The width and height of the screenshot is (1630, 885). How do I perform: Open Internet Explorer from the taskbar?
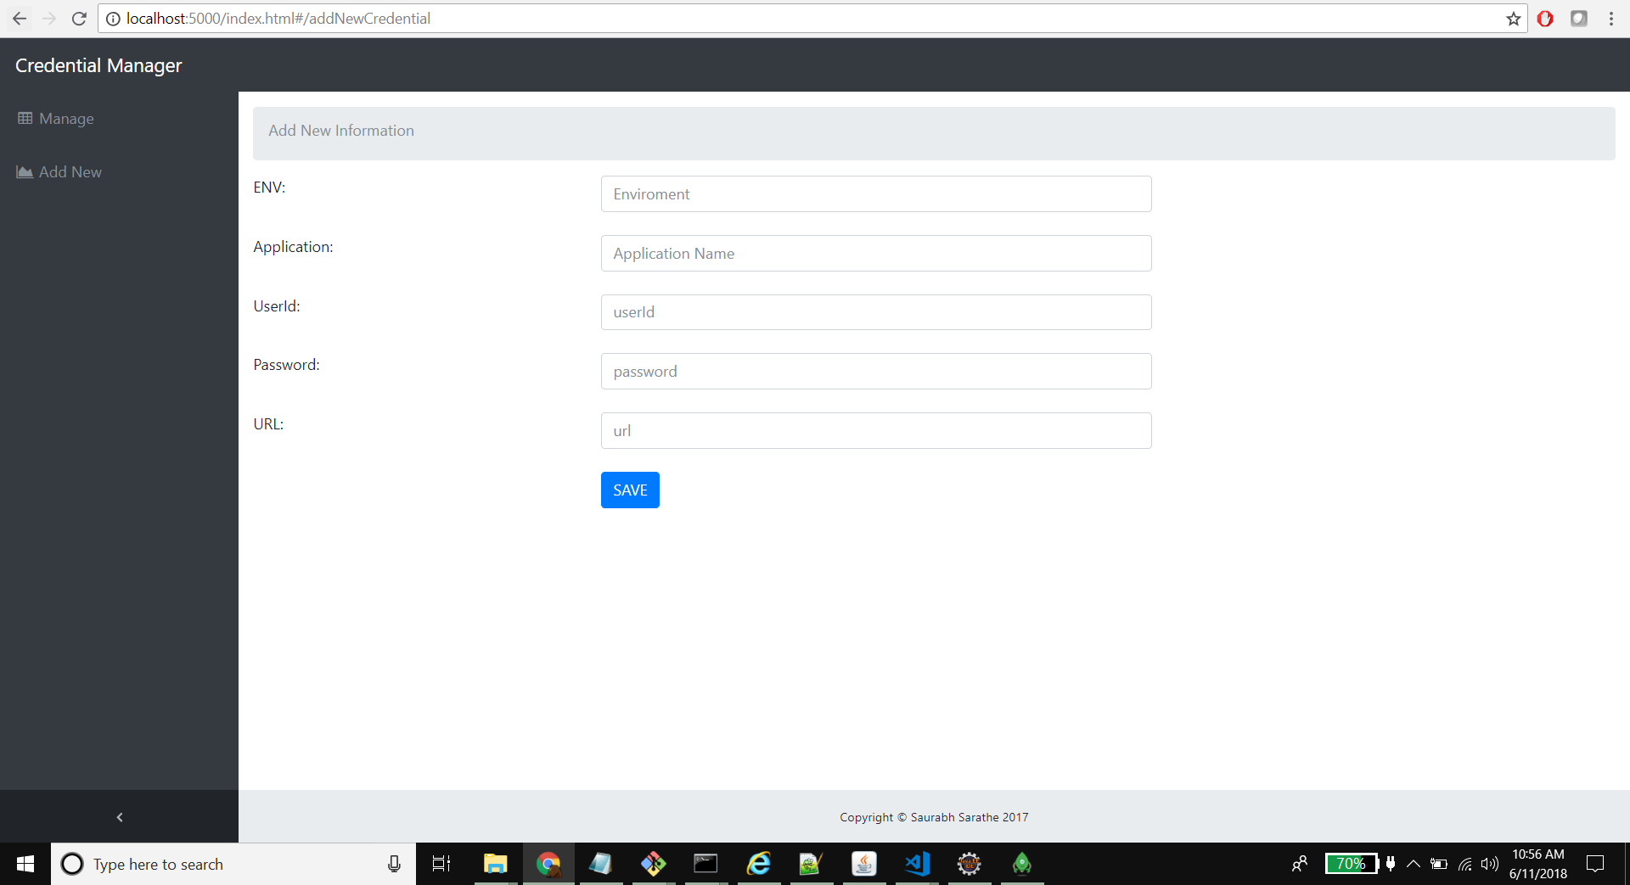[758, 863]
